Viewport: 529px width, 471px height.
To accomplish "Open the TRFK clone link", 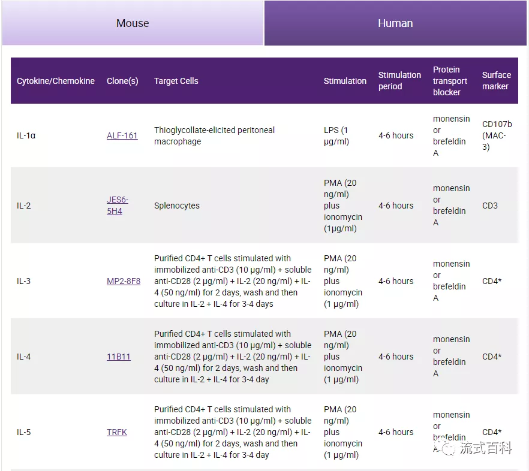I will tap(117, 432).
